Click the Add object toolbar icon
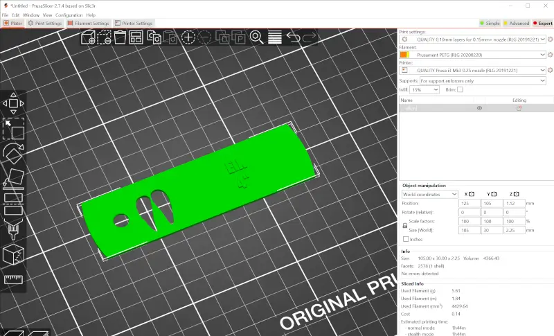Viewport: 554px width, 336px height. click(x=88, y=37)
